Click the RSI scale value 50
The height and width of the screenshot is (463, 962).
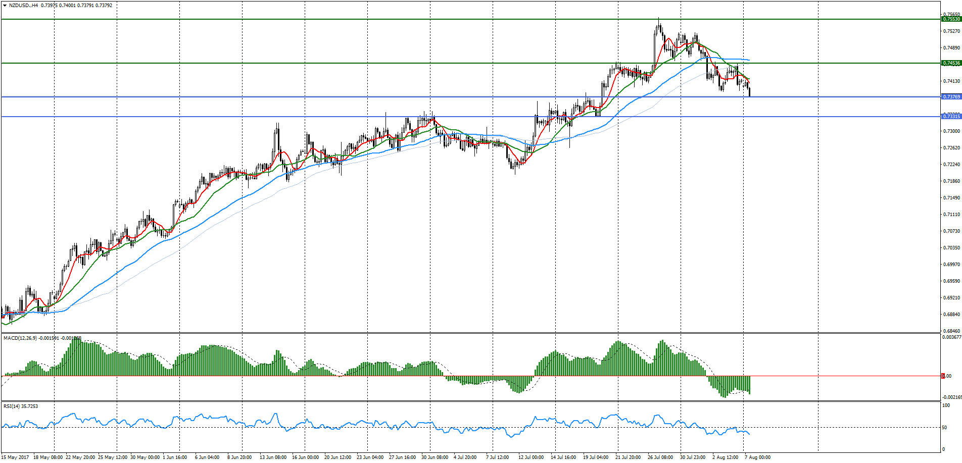point(944,428)
